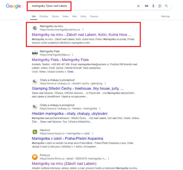Switch to Videa tab
This screenshot has width=183, height=170.
point(65,16)
